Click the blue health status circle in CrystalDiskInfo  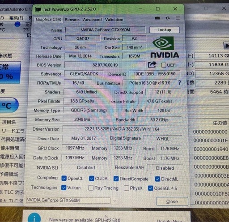click(17, 24)
